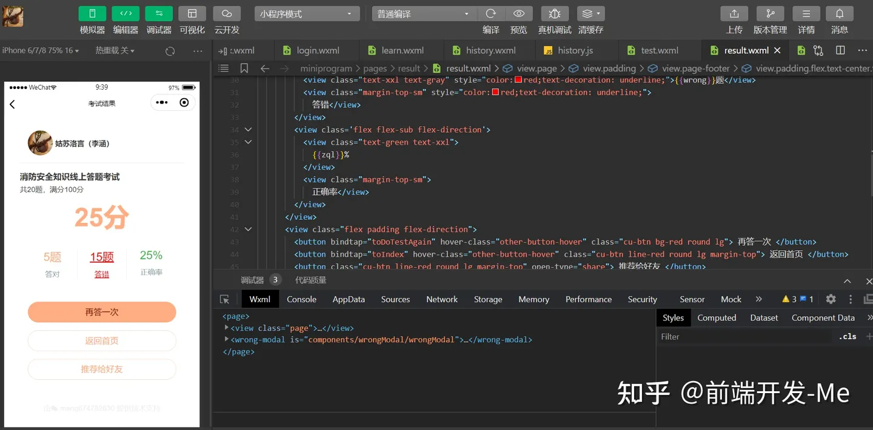Click the split editor icon
The image size is (873, 430).
coord(840,50)
